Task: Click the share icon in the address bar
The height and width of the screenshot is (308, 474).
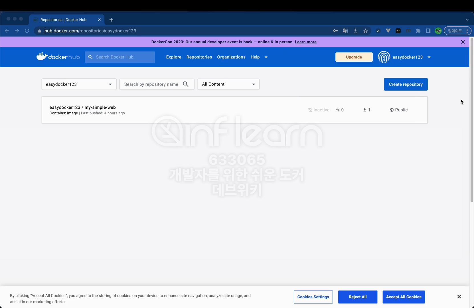Action: [355, 31]
